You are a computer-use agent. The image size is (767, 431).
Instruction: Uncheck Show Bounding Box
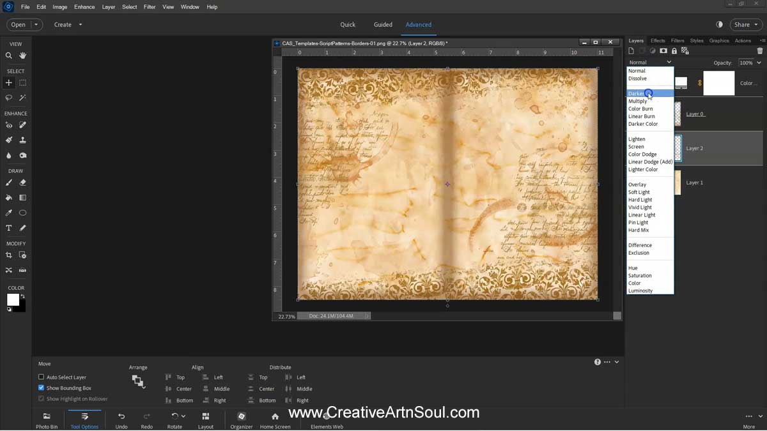pyautogui.click(x=41, y=388)
